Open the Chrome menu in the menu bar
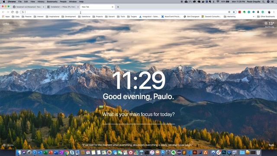The image size is (277, 156). (x=12, y=2)
